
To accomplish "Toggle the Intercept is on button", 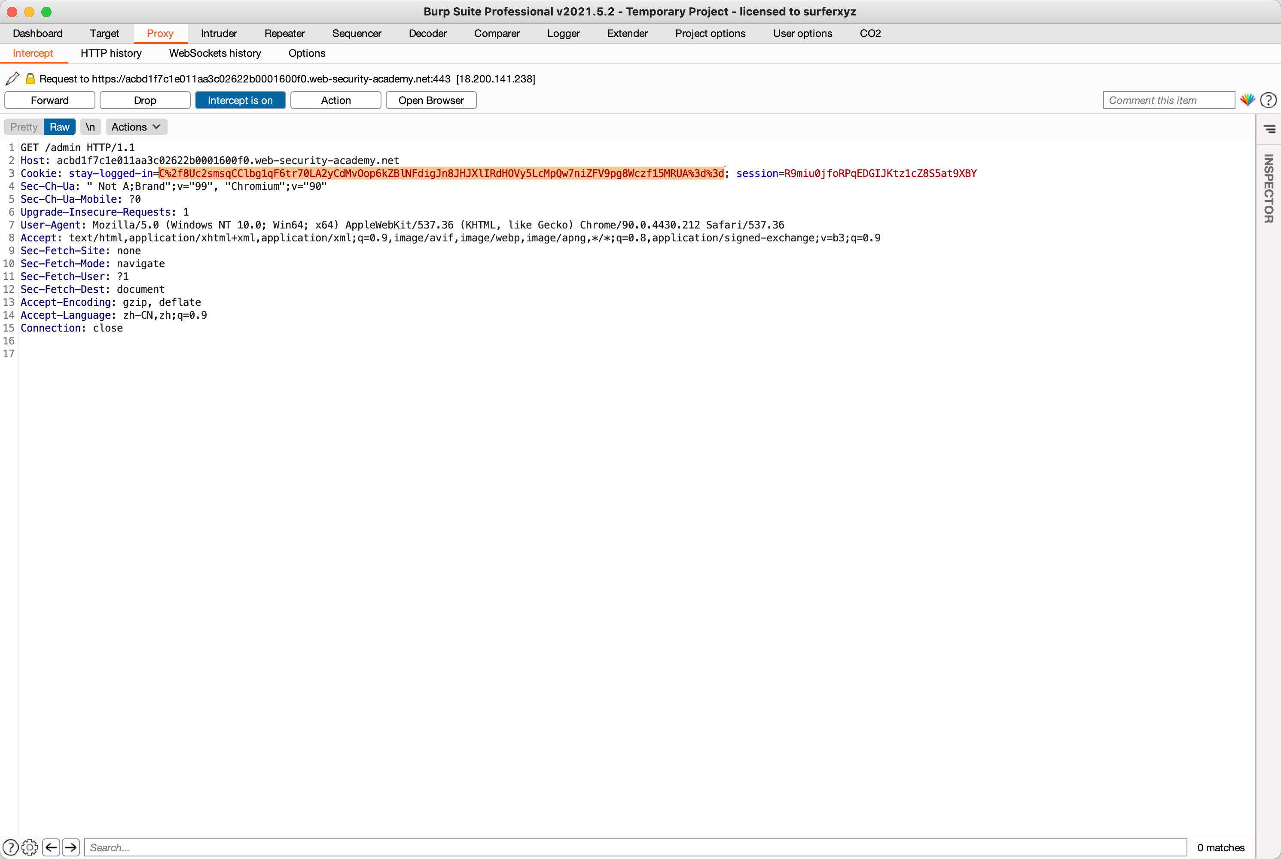I will (x=240, y=100).
